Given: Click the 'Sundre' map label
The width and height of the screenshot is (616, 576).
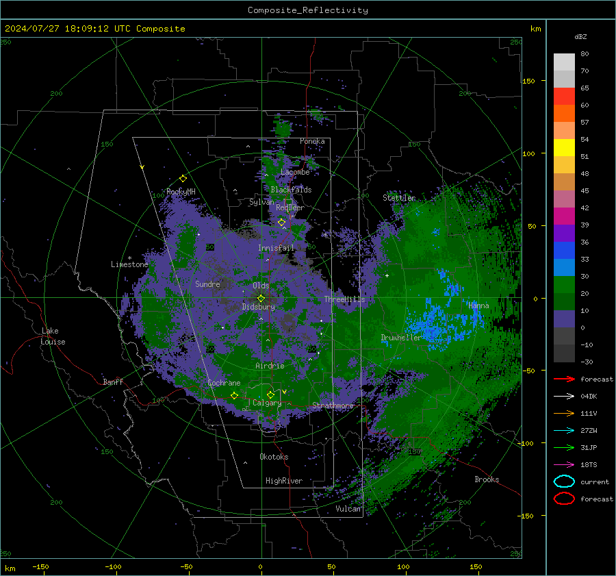Looking at the screenshot, I should [207, 284].
